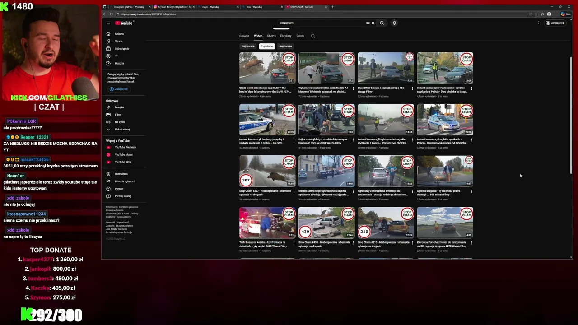Open a new browser tab with plus
Screen dimensions: 578x325
click(333, 7)
